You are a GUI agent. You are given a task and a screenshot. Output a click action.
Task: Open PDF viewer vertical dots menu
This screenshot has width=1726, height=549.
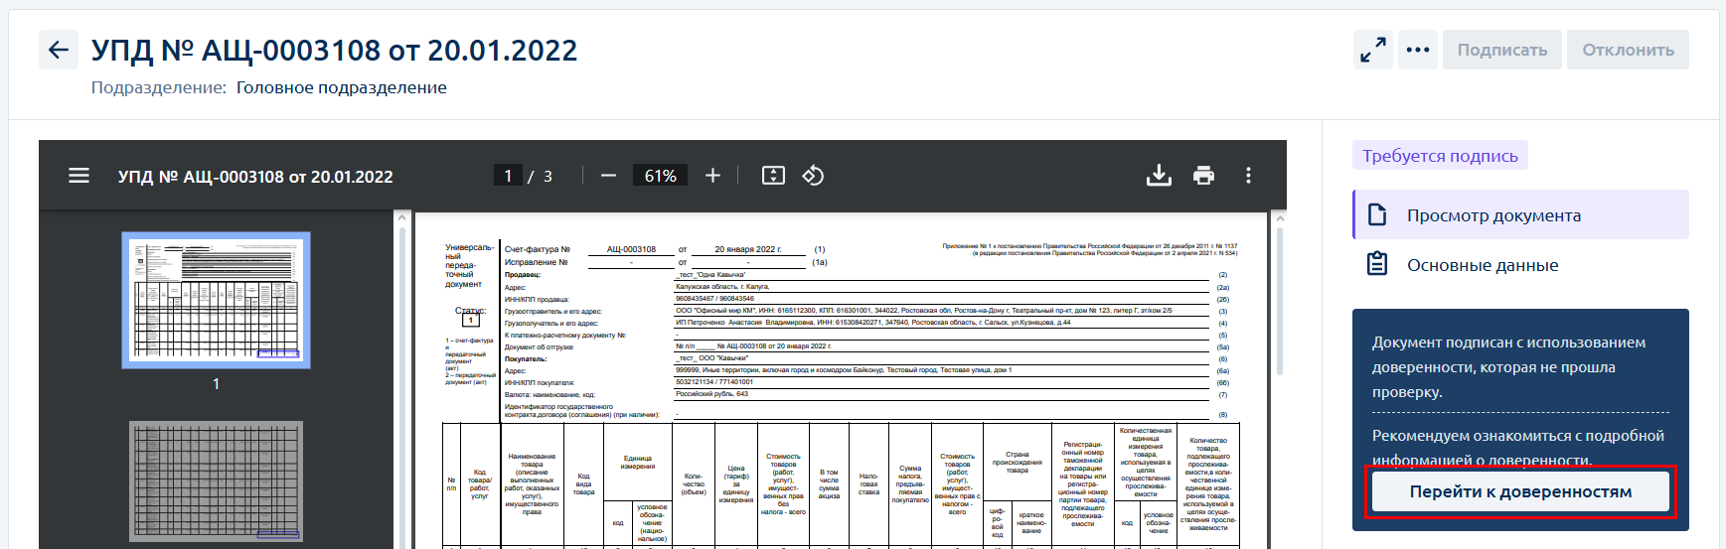coord(1248,176)
